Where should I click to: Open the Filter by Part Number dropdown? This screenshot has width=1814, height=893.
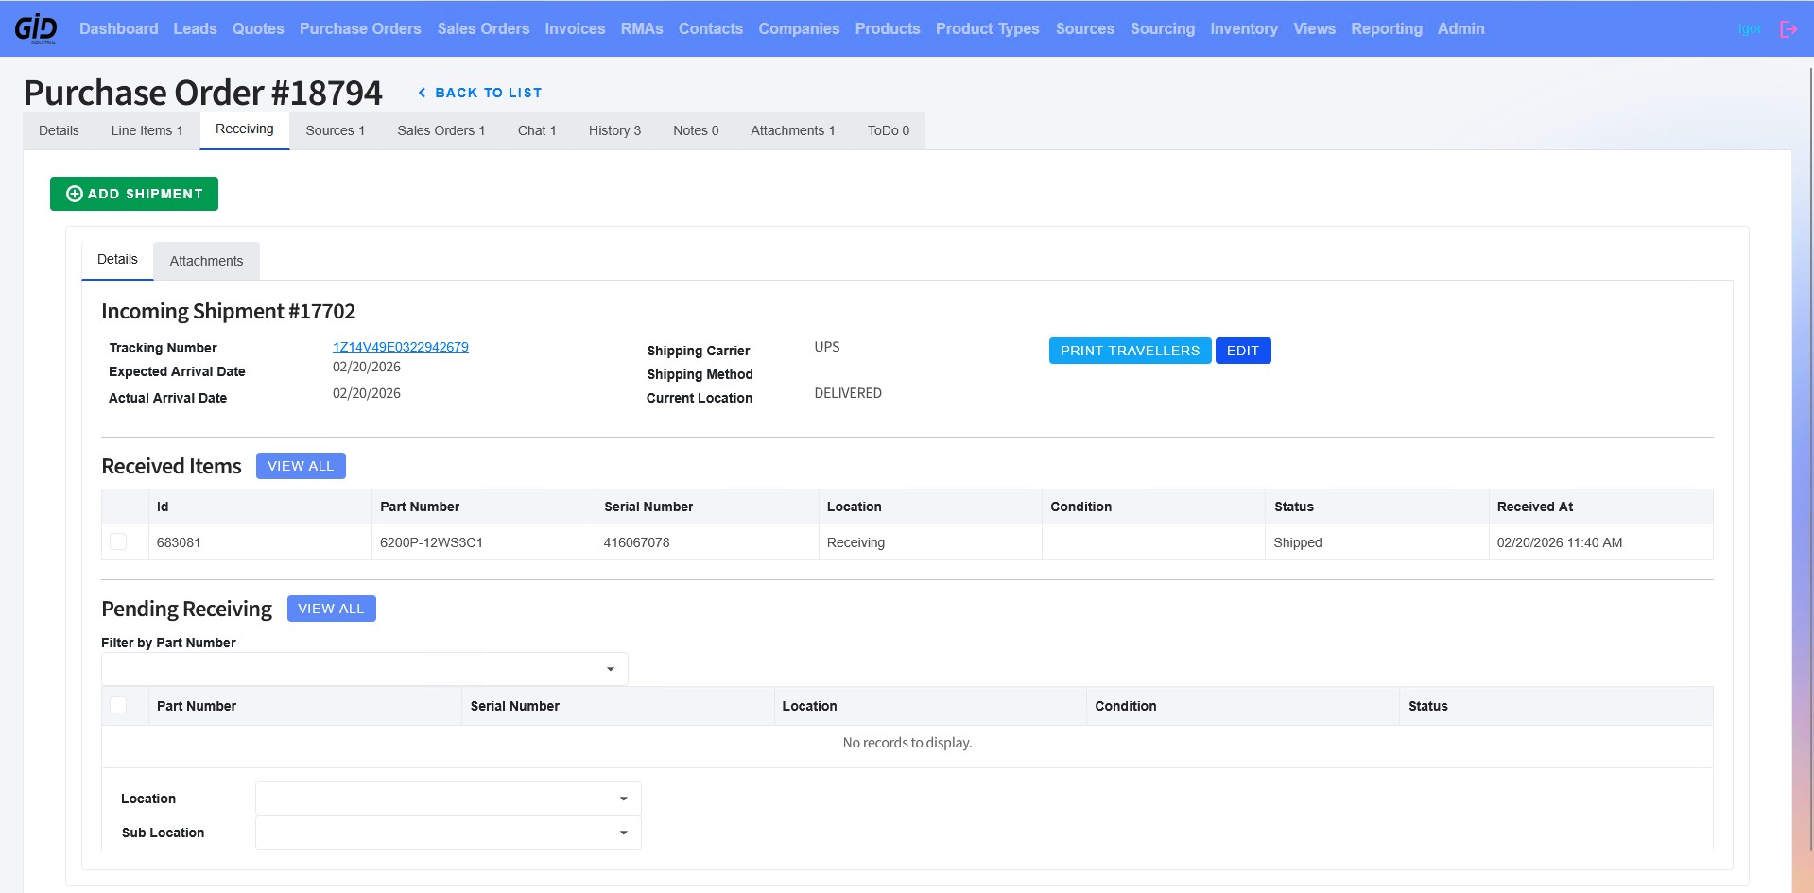point(365,669)
